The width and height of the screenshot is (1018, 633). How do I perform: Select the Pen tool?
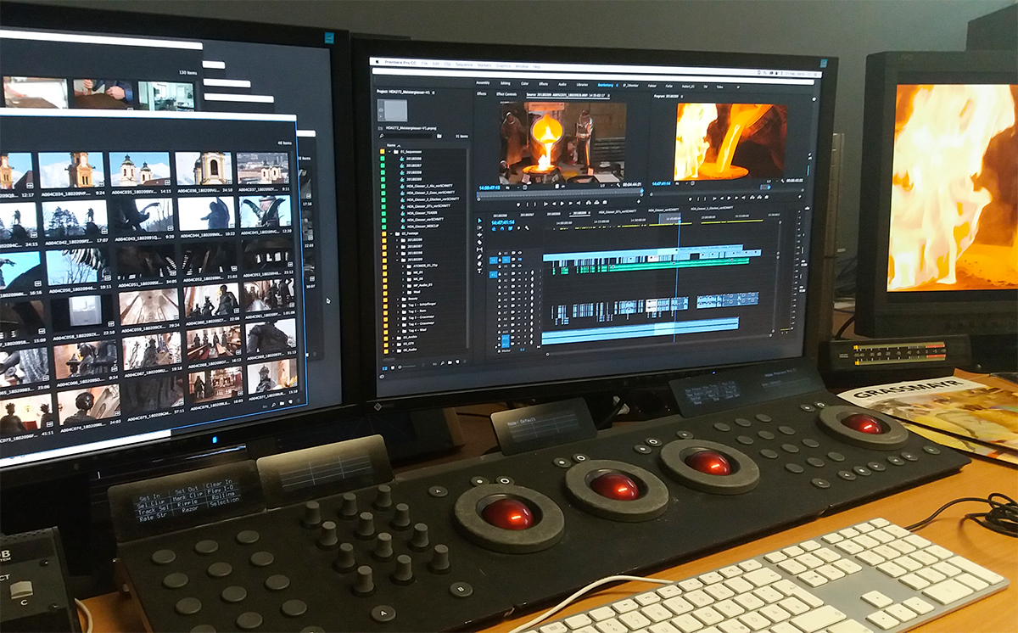click(x=480, y=257)
